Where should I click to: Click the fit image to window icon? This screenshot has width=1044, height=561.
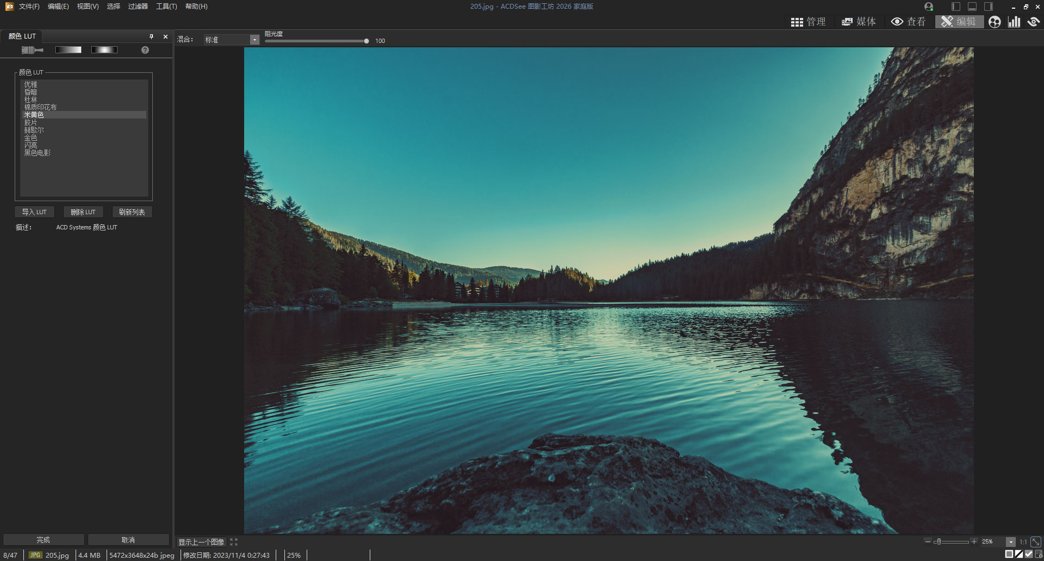point(1036,542)
